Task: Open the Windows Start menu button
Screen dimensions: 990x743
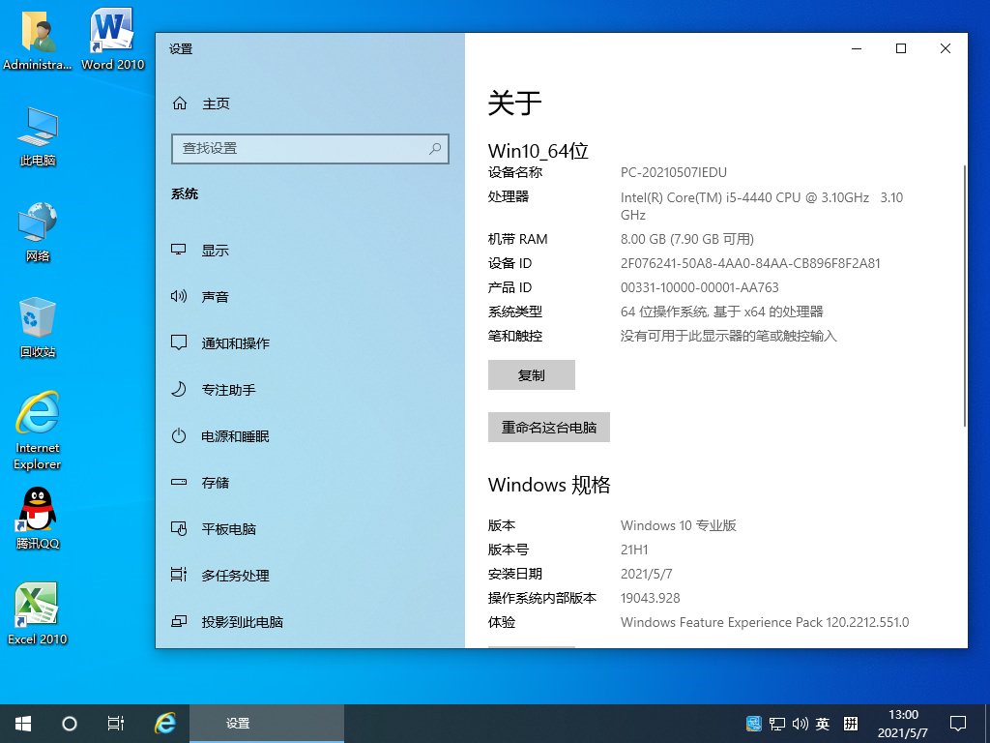Action: [23, 724]
